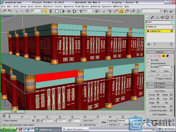
Task: Toggle the Selection Lock padlock
Action: [x=33, y=121]
